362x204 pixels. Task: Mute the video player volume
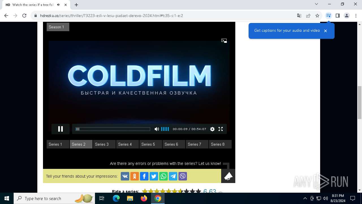point(157,129)
